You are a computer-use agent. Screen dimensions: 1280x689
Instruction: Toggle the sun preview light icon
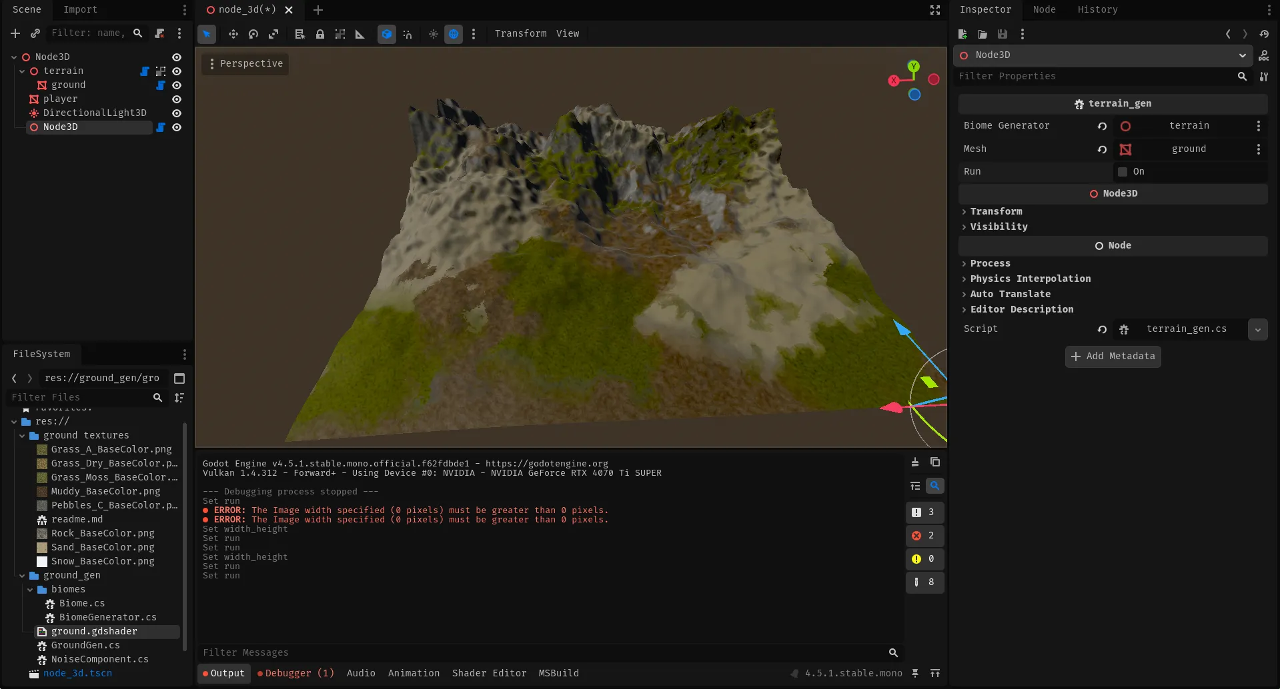click(434, 34)
